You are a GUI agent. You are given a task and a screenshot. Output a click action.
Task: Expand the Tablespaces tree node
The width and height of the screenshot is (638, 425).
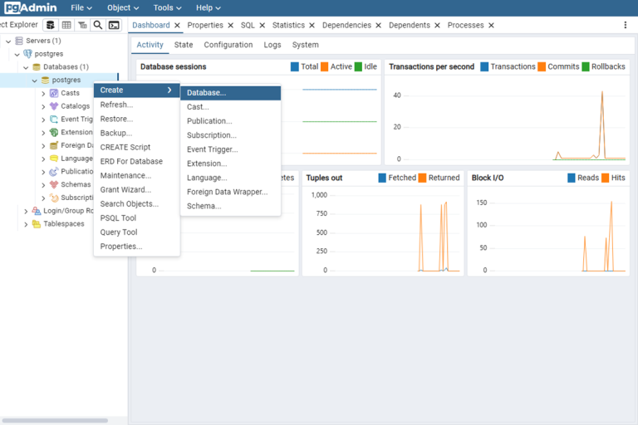(26, 224)
